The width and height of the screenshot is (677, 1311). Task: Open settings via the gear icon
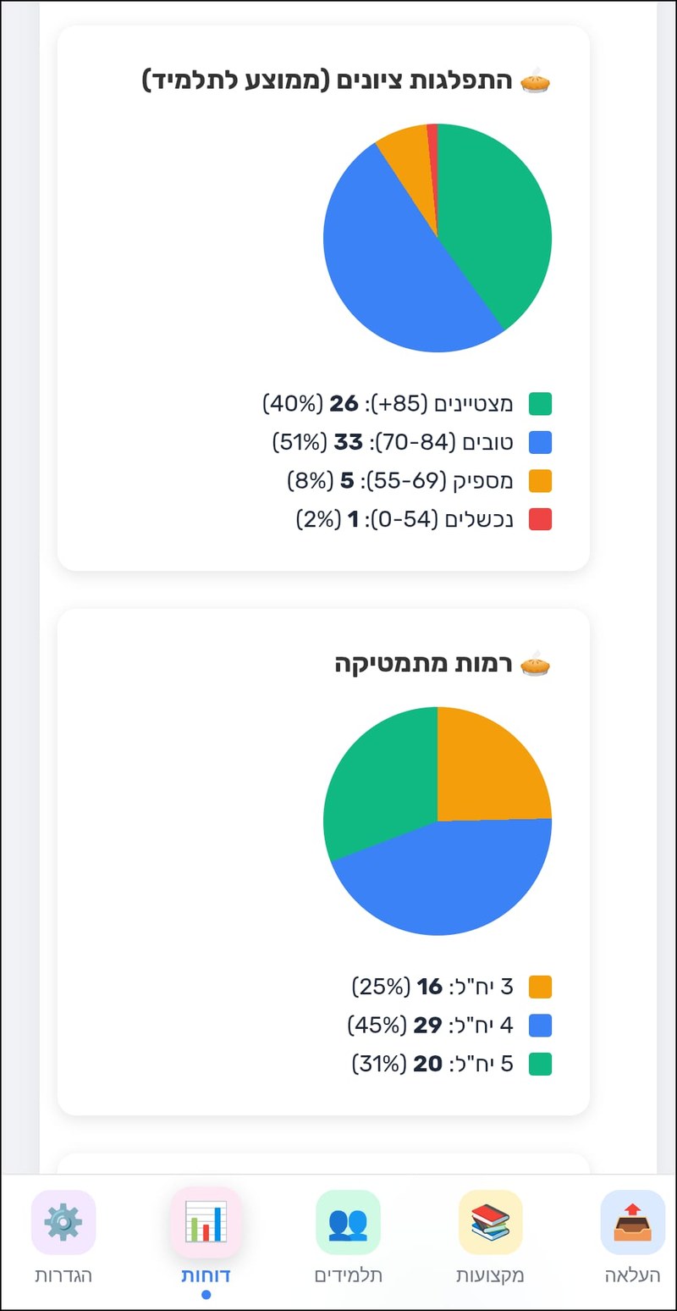(x=64, y=1222)
